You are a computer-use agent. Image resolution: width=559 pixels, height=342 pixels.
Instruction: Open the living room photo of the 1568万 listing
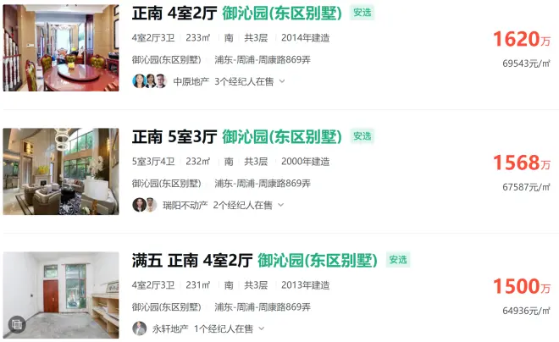[61, 171]
